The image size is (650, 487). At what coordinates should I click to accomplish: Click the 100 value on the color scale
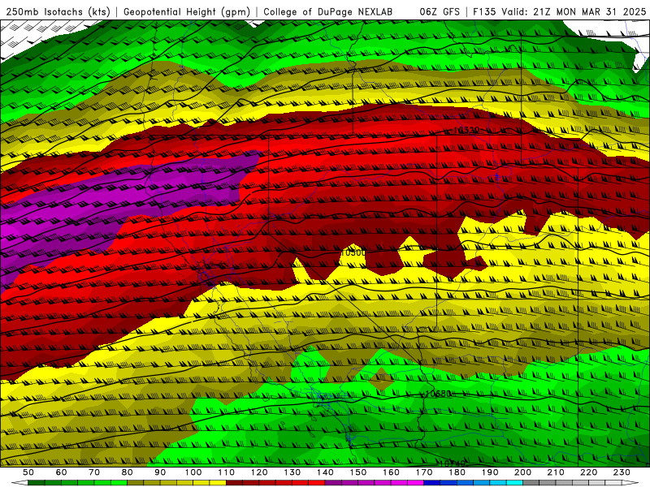coord(193,472)
